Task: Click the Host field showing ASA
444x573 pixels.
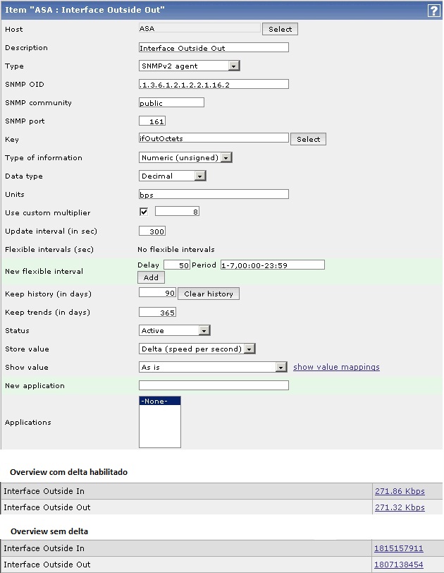Action: coord(199,28)
